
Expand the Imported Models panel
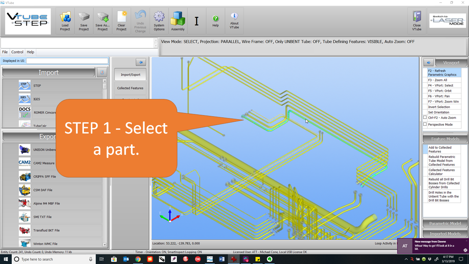445,234
